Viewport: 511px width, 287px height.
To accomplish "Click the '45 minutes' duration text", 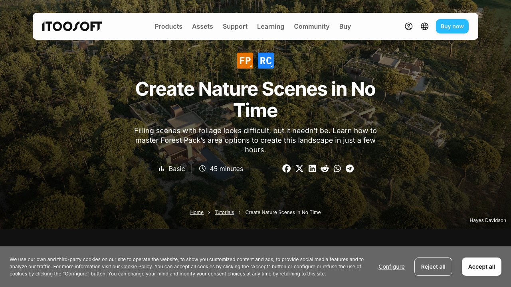I will (x=226, y=169).
